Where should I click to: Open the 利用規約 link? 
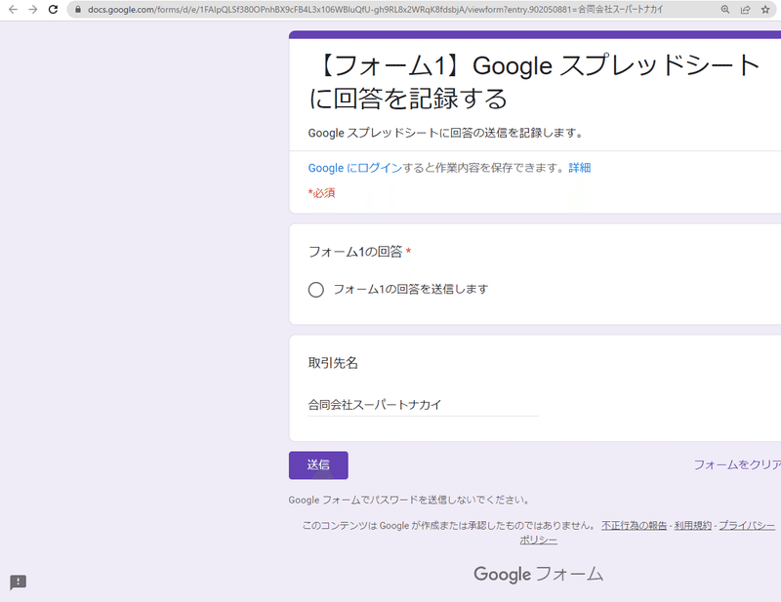(x=693, y=525)
